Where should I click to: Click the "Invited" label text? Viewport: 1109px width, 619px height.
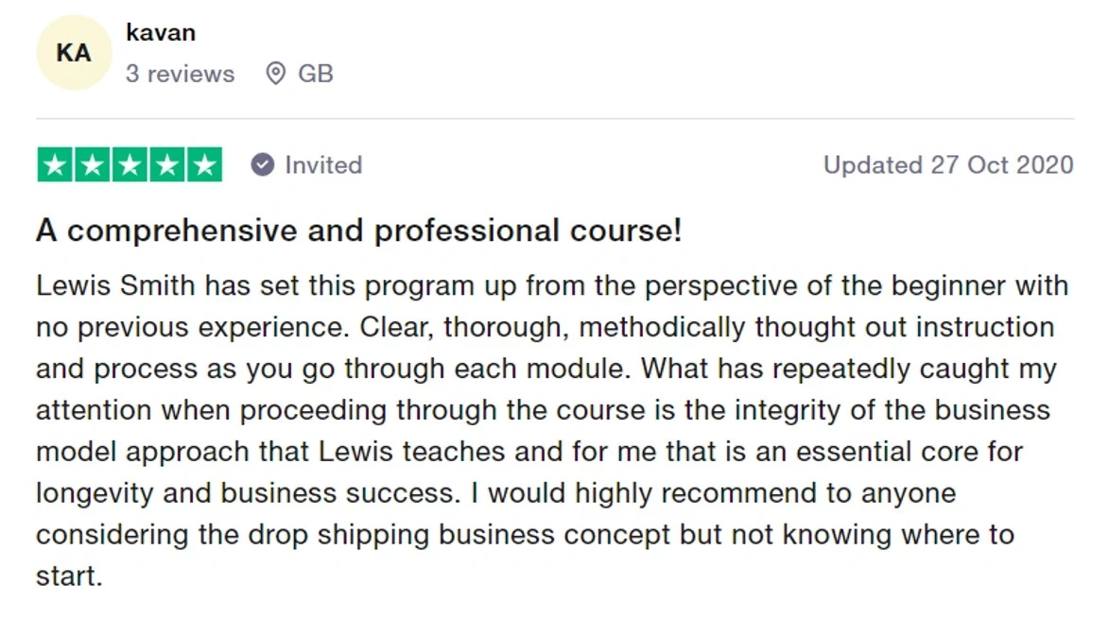tap(323, 165)
